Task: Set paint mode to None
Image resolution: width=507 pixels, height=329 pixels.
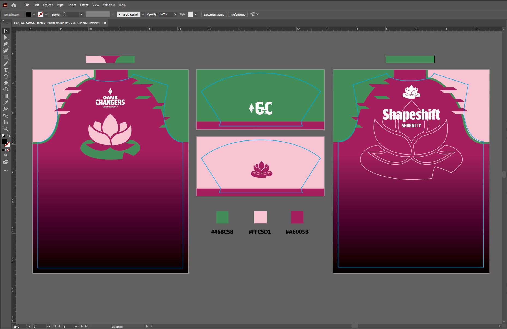Action: pos(8,150)
